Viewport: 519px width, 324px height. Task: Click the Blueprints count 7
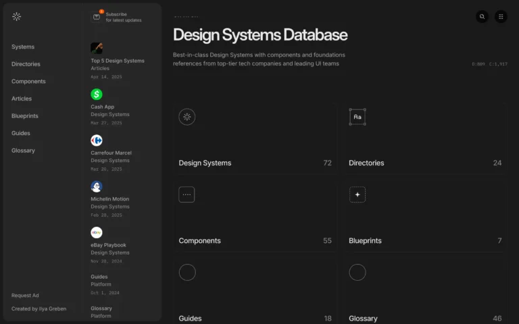[x=500, y=241]
